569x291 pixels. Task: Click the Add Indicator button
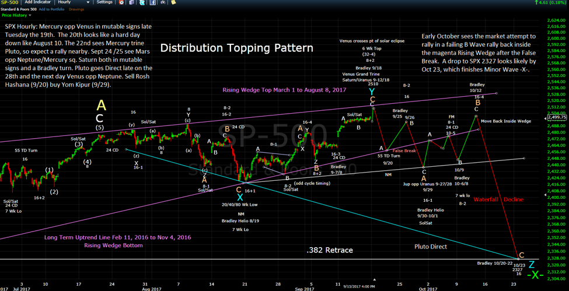(x=38, y=2)
